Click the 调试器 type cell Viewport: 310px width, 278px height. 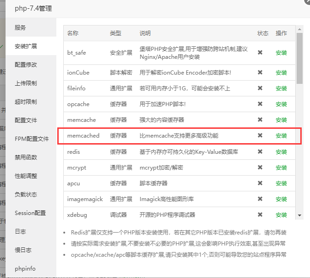tap(118, 215)
